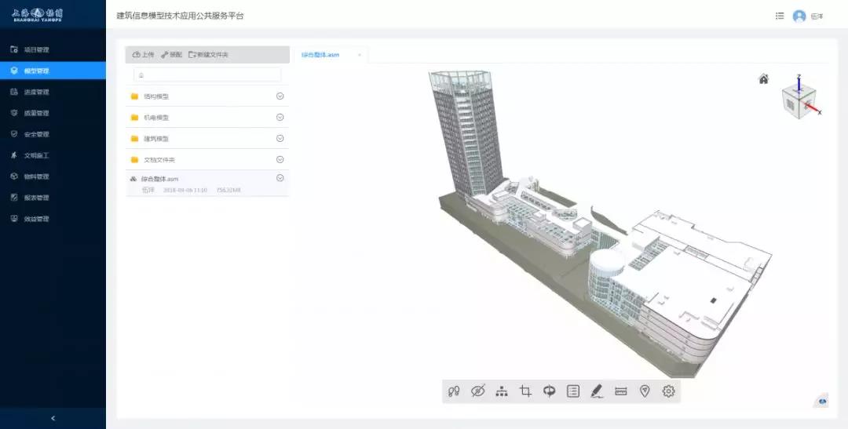Reset view with the home icon

[763, 79]
